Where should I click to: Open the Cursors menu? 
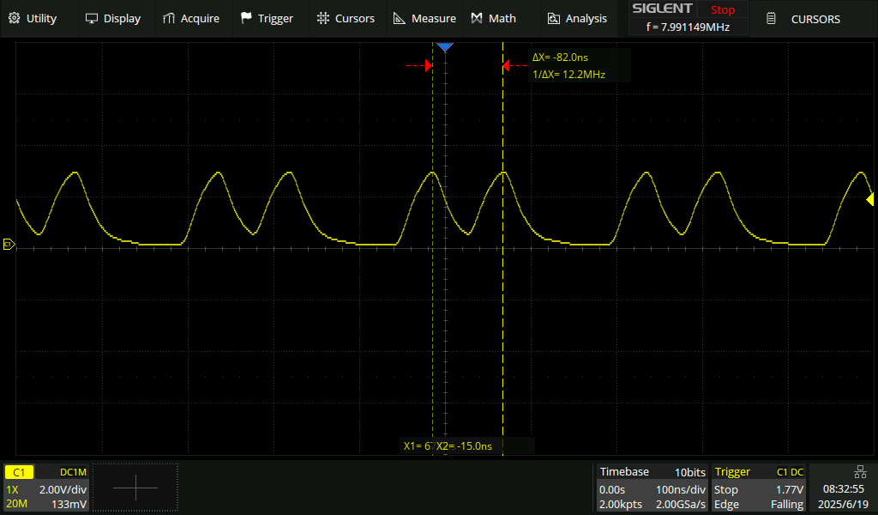tap(346, 19)
